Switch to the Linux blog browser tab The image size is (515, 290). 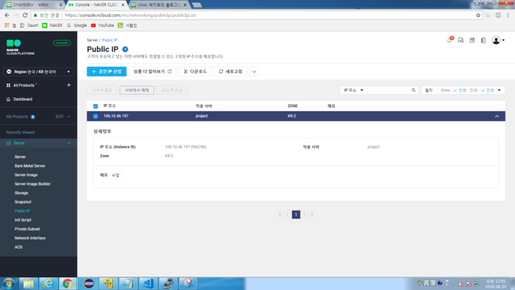159,5
